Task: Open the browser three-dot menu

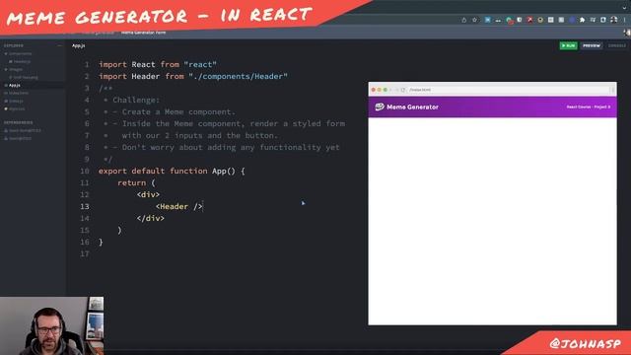Action: (625, 20)
